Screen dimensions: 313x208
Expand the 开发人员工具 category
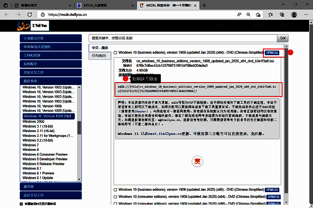pos(51,73)
